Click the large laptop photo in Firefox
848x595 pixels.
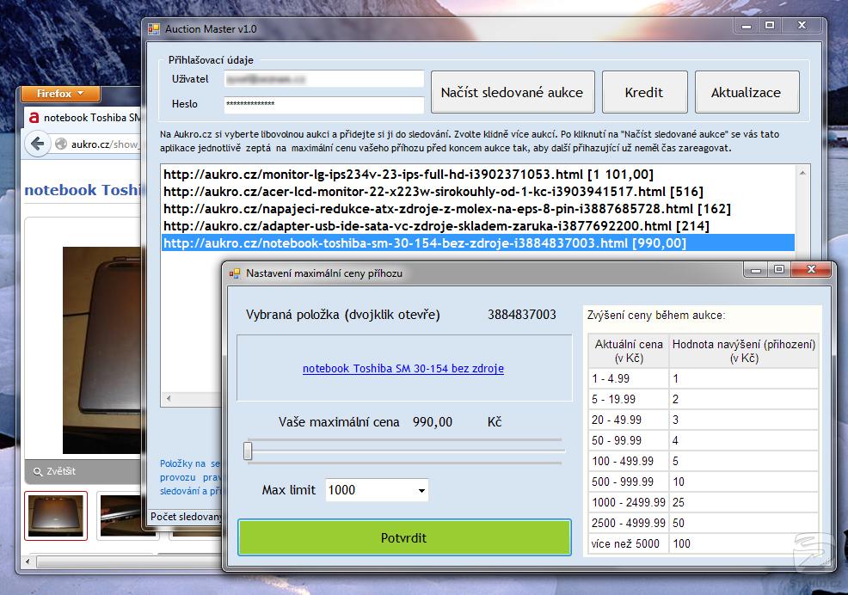[101, 350]
